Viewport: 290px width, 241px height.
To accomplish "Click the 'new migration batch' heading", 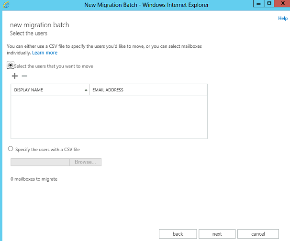I will point(40,25).
